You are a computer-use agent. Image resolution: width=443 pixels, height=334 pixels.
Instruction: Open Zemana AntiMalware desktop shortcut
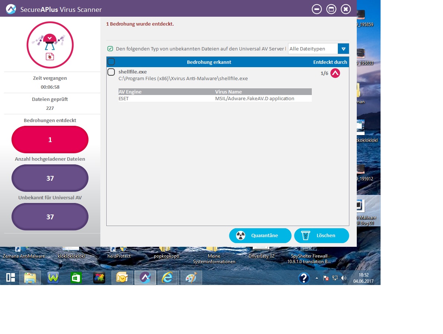pos(24,253)
